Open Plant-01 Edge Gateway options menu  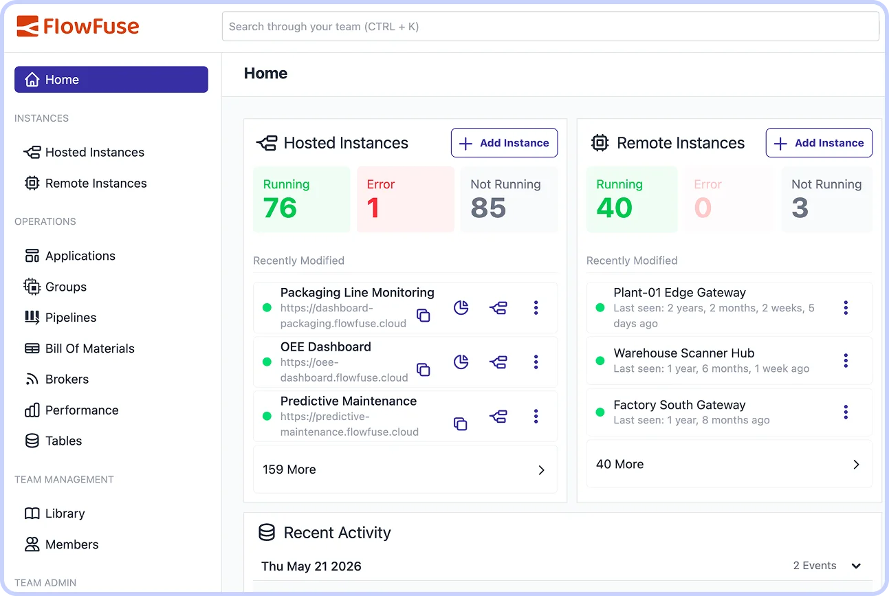pyautogui.click(x=846, y=308)
